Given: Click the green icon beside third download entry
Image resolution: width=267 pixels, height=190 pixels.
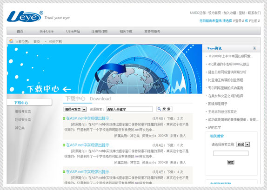Looking at the screenshot, I should pyautogui.click(x=64, y=172).
